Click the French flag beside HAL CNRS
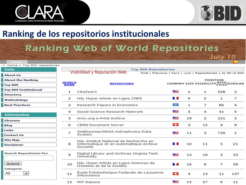 [176, 98]
